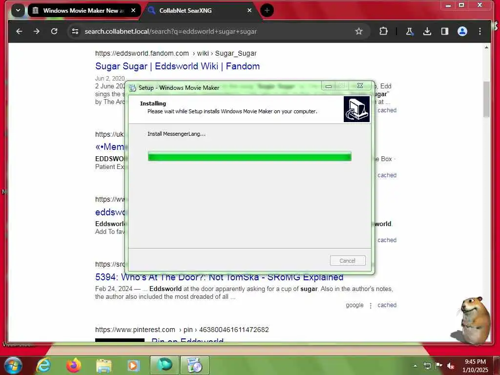
Task: Click pinterest.com pin URL text
Action: (x=182, y=330)
